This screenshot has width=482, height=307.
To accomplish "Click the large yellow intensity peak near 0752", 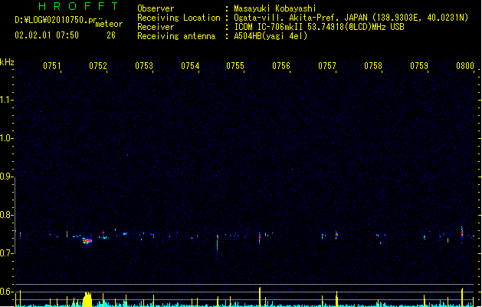I will 87,299.
